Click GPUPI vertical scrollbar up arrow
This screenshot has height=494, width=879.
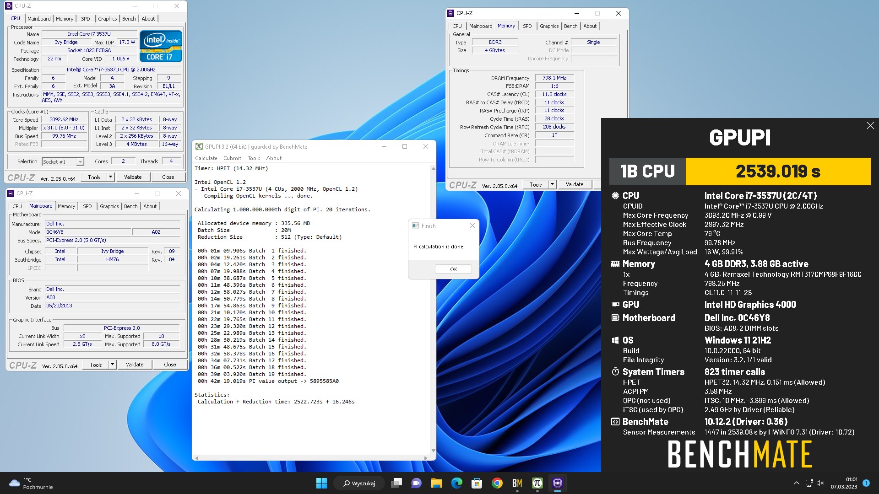click(433, 169)
